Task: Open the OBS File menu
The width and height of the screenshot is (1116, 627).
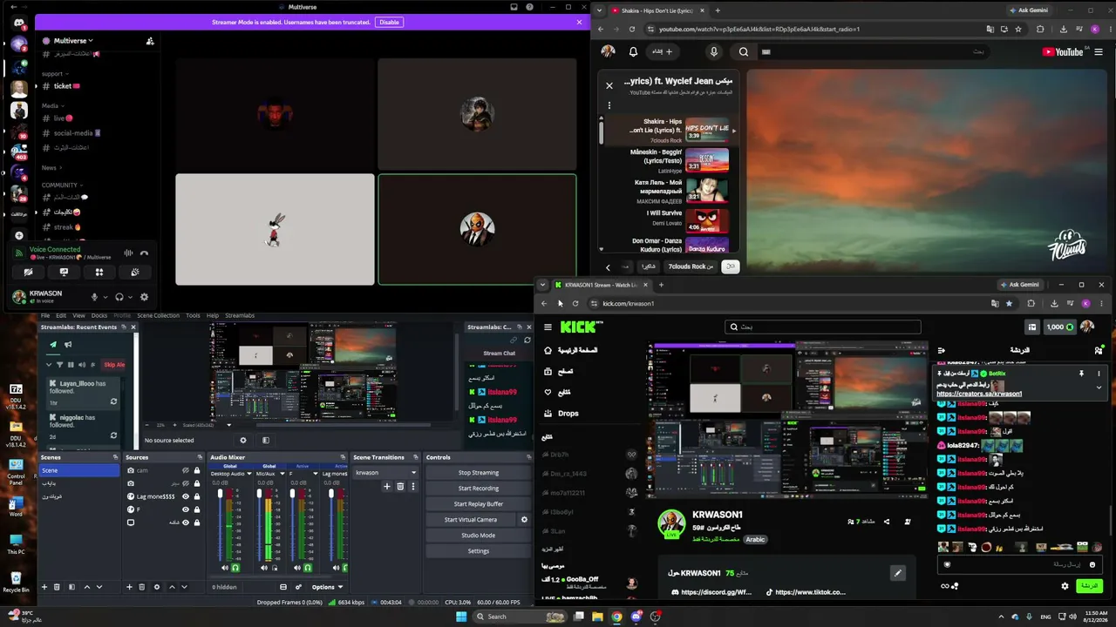Action: point(45,315)
